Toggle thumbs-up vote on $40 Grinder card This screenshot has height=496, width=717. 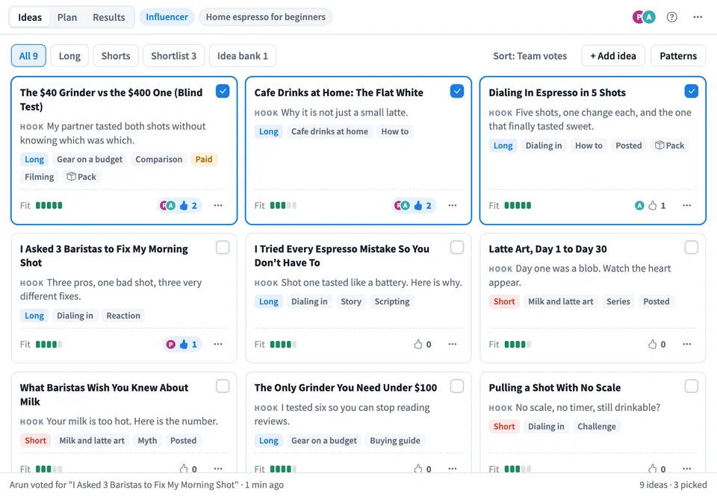click(x=188, y=206)
